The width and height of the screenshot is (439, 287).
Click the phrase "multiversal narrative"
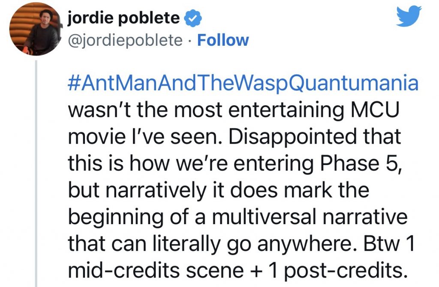tap(301, 217)
